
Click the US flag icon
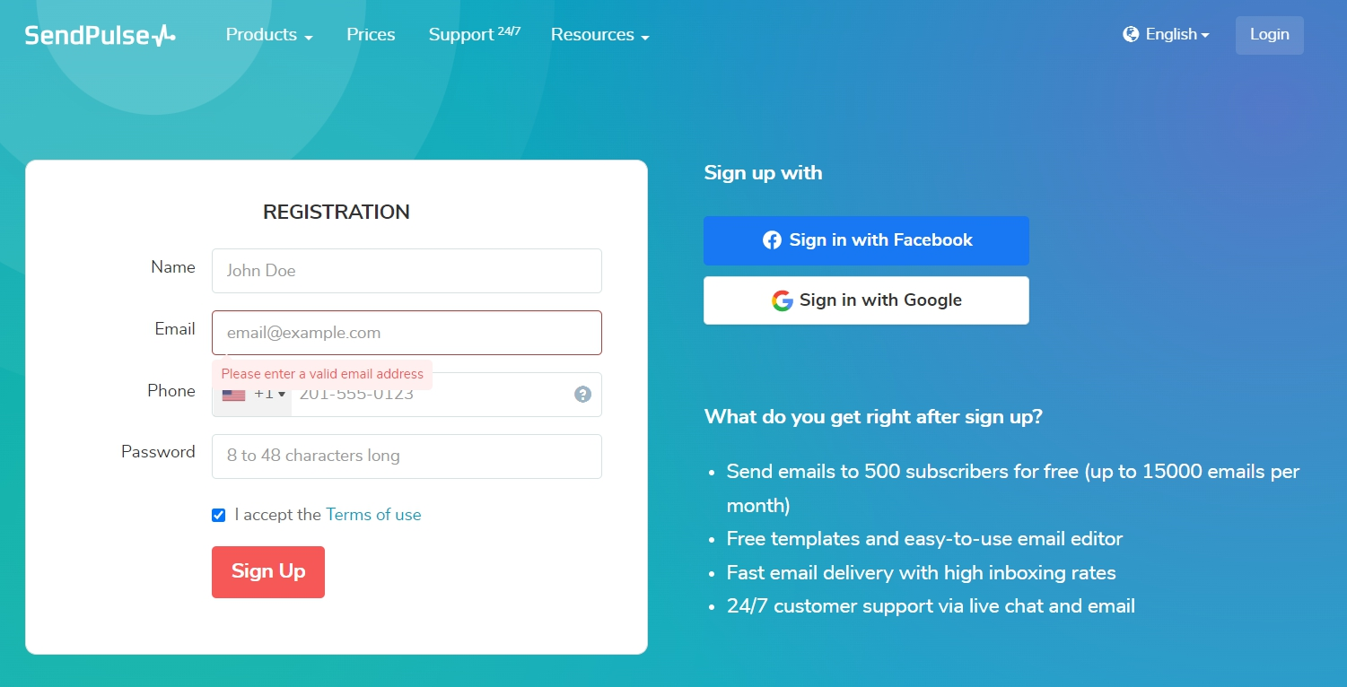233,396
